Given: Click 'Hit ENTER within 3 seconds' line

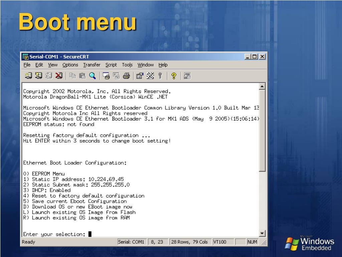Looking at the screenshot, I should pyautogui.click(x=97, y=141).
